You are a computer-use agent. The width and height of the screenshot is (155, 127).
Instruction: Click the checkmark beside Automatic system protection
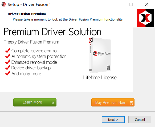(7, 56)
